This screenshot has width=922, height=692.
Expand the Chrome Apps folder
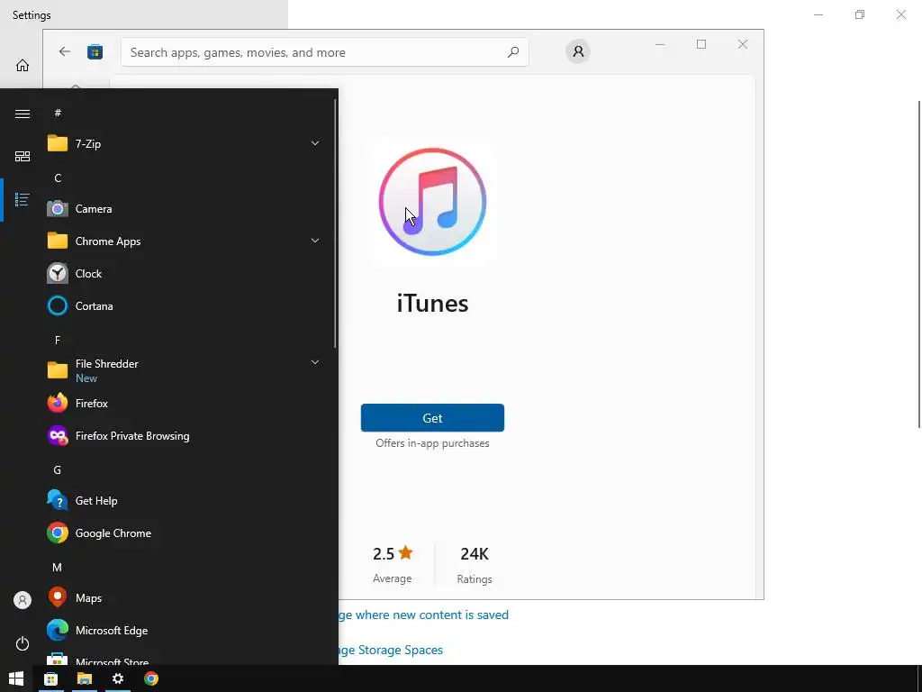tap(315, 241)
